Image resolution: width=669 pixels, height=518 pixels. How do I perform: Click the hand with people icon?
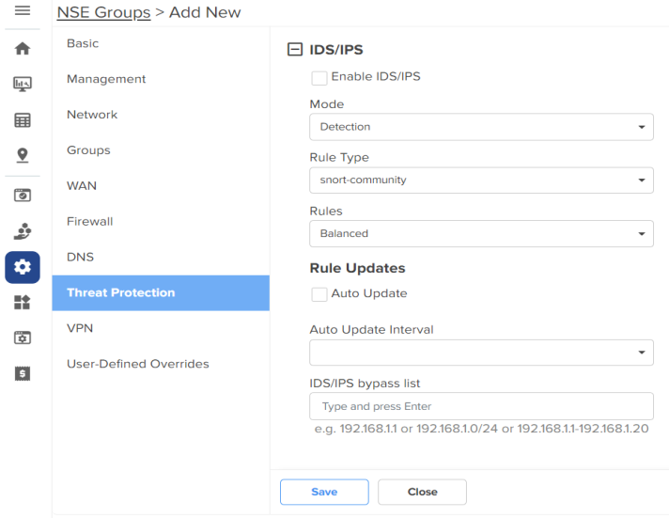[x=23, y=231]
